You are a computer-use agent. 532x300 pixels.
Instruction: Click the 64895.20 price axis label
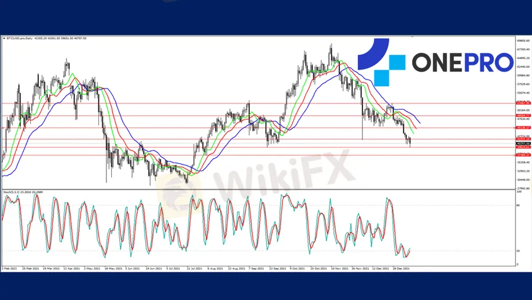pyautogui.click(x=523, y=58)
